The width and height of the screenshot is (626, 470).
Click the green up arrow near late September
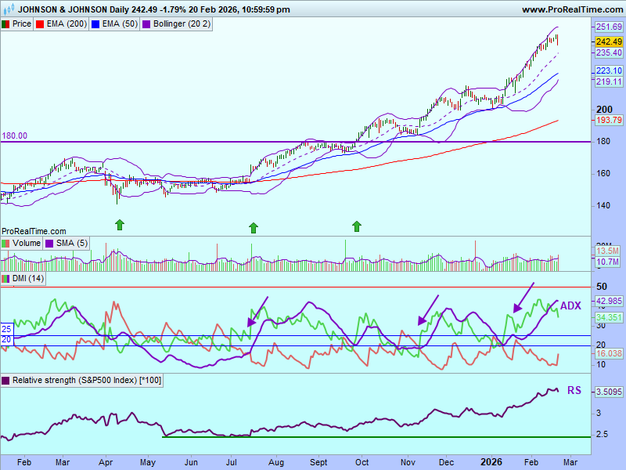click(x=357, y=226)
